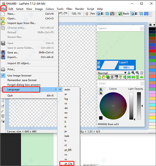Choose zh_CN from language list
156x166 pixels.
68,164
